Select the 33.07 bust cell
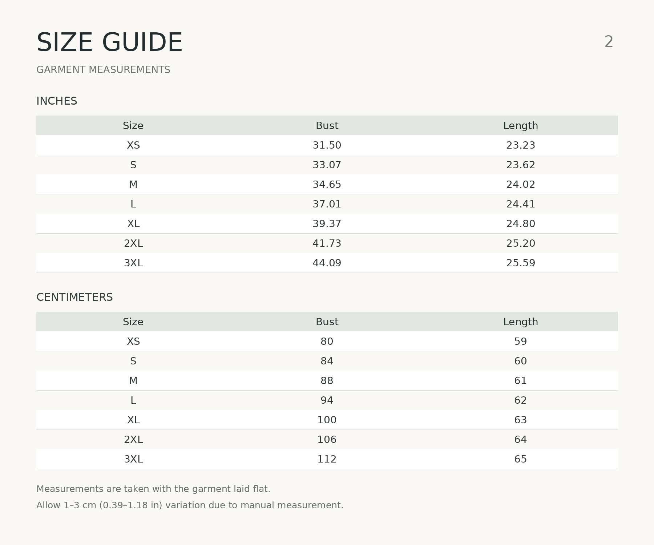The height and width of the screenshot is (545, 654). tap(327, 165)
